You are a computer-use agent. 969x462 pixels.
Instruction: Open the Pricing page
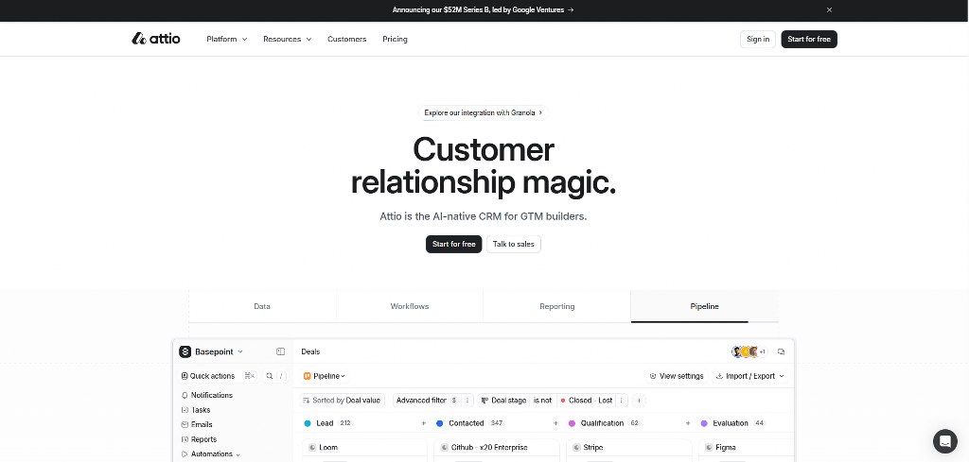(395, 39)
